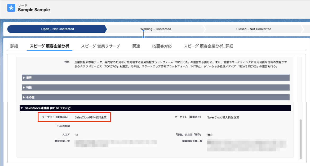The image size is (310, 166).
Task: Click the Sample Sample record title
Action: coord(34,10)
